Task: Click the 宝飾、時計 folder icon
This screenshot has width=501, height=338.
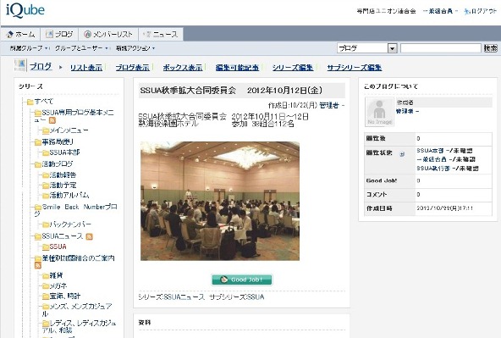Action: click(46, 296)
